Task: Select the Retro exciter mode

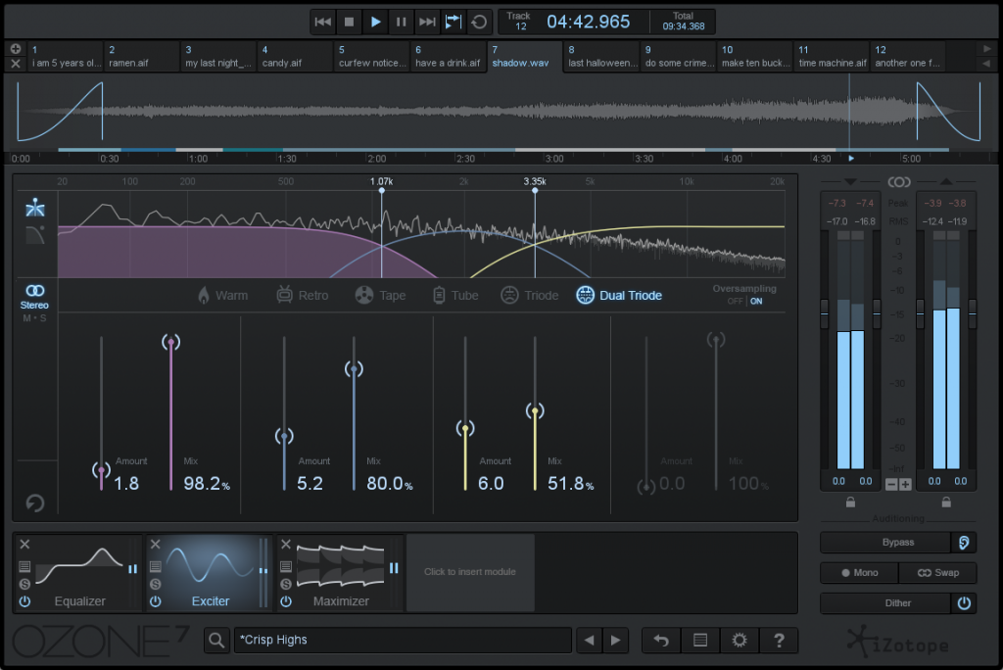Action: pyautogui.click(x=302, y=295)
